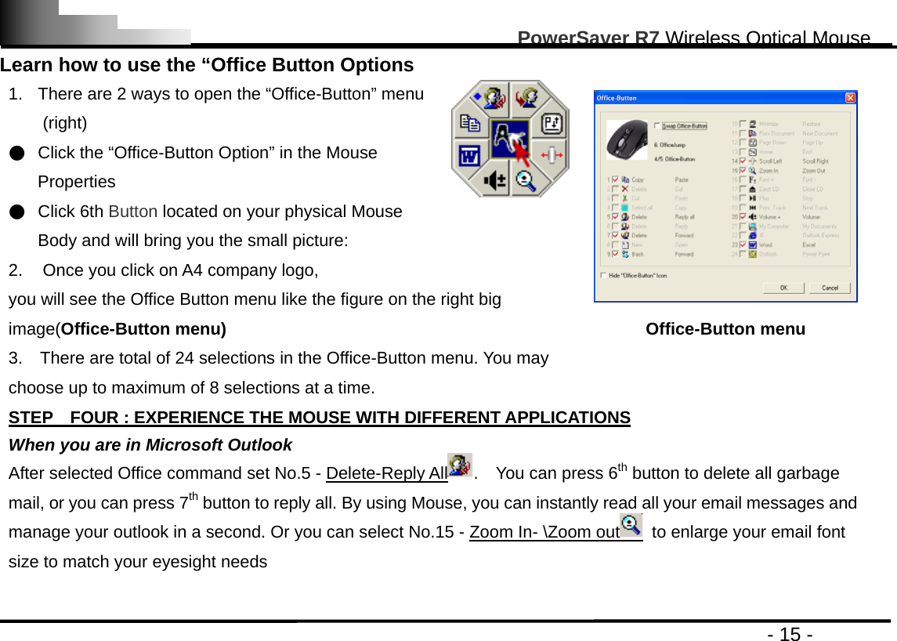Viewport: 897px width, 641px height.
Task: Click the "Outlook Express" label in row 22
Action: [x=821, y=235]
